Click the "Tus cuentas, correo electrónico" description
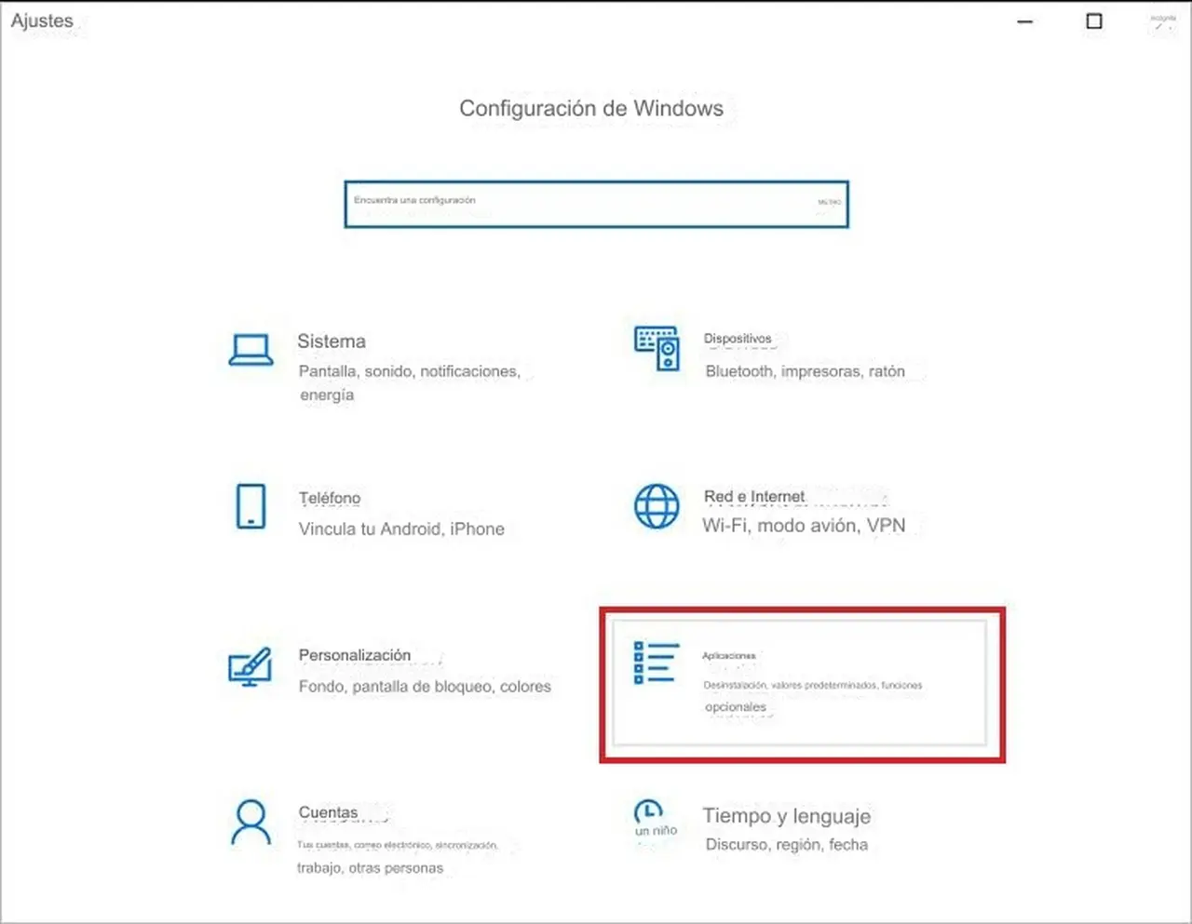 point(398,856)
